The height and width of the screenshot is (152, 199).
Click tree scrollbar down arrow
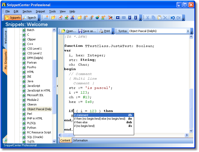(x=54, y=141)
